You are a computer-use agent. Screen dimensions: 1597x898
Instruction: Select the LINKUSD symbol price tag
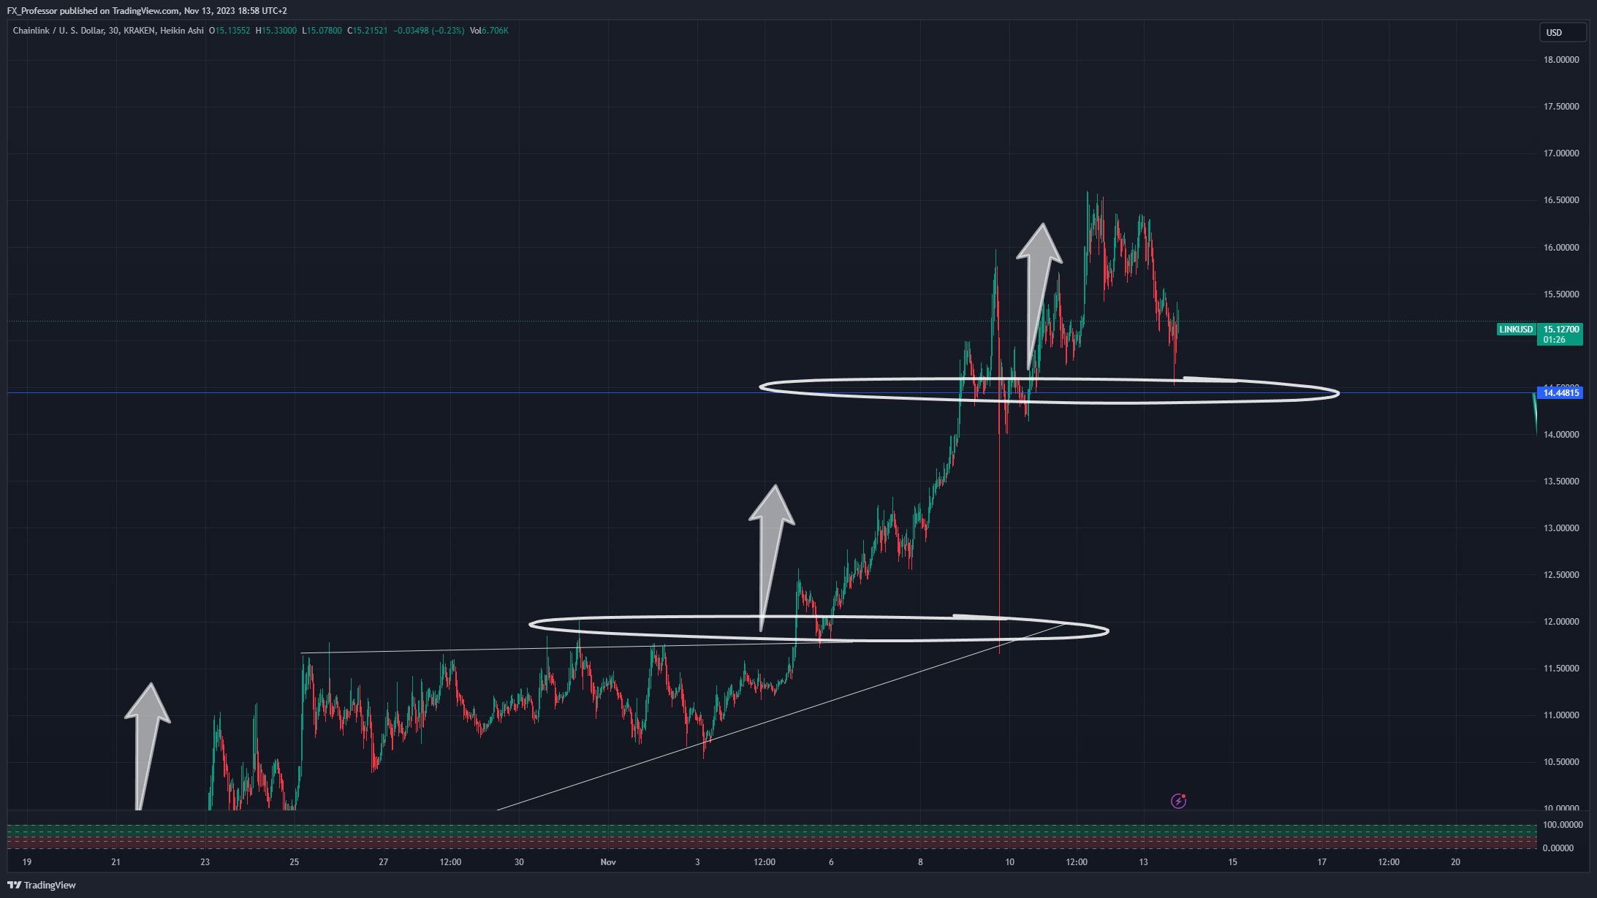(x=1516, y=330)
